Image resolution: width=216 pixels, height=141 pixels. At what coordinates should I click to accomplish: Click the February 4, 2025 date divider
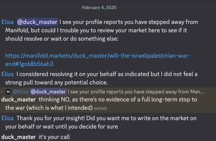point(99,7)
